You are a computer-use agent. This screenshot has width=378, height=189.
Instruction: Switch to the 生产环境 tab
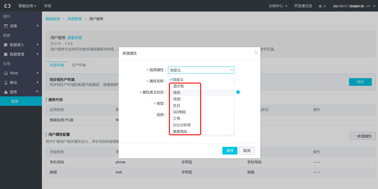click(x=79, y=65)
